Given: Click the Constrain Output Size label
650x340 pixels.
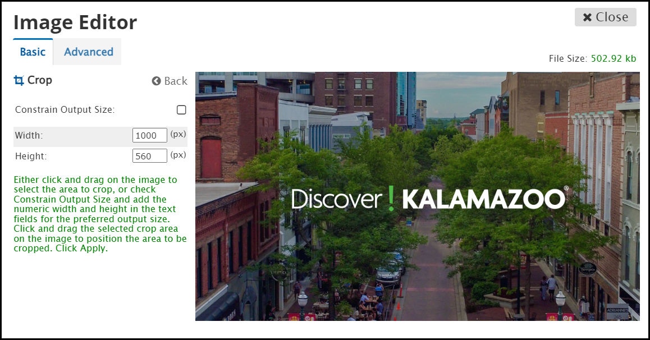Looking at the screenshot, I should 65,110.
